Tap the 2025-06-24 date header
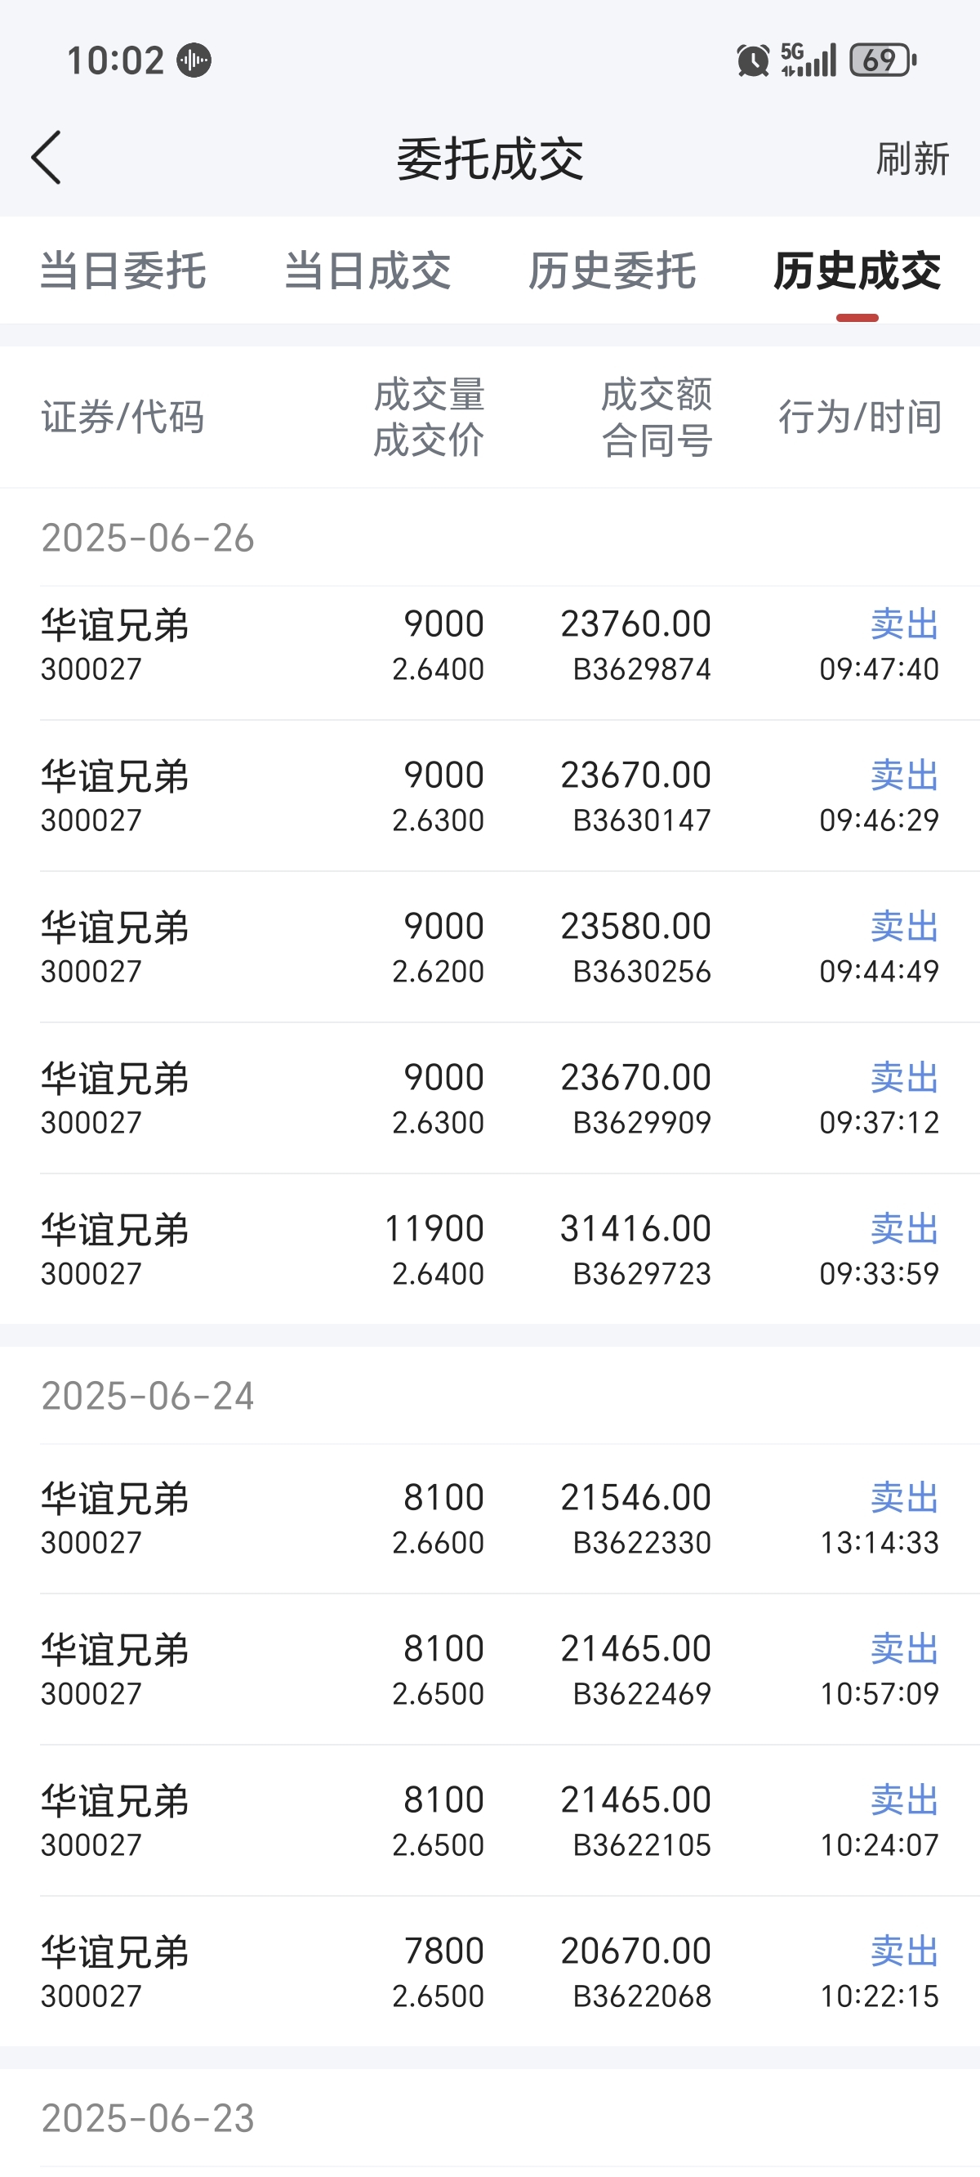The image size is (980, 2177). (148, 1396)
